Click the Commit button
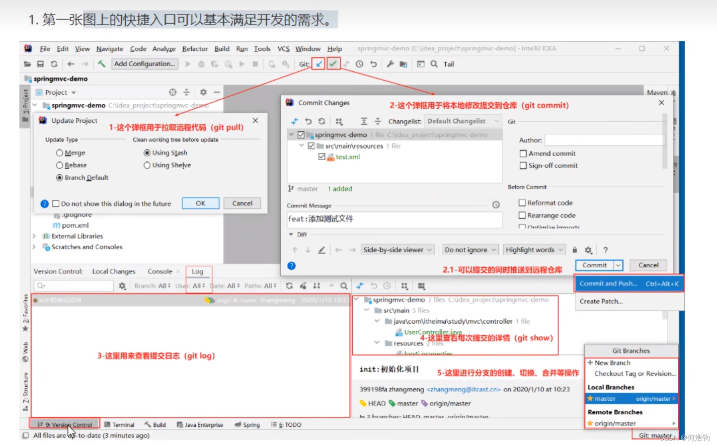 595,265
